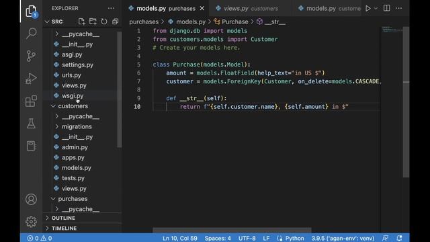Create a new folder in SRC
Image resolution: width=430 pixels, height=242 pixels.
tap(93, 22)
